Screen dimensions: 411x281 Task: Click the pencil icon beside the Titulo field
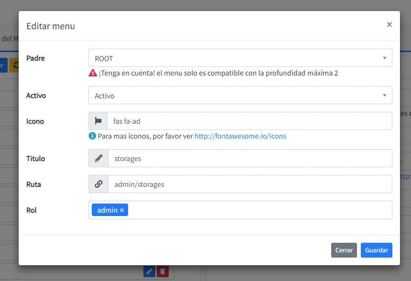point(98,158)
